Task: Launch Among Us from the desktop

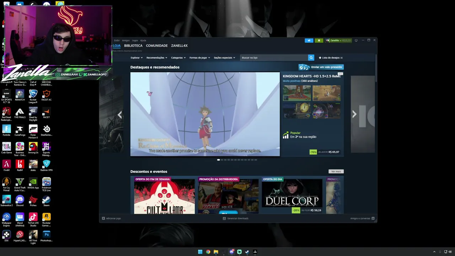Action: (33, 148)
